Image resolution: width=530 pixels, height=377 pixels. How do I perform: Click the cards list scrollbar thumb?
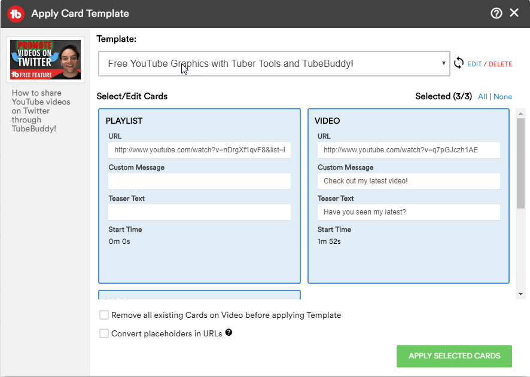(x=520, y=163)
